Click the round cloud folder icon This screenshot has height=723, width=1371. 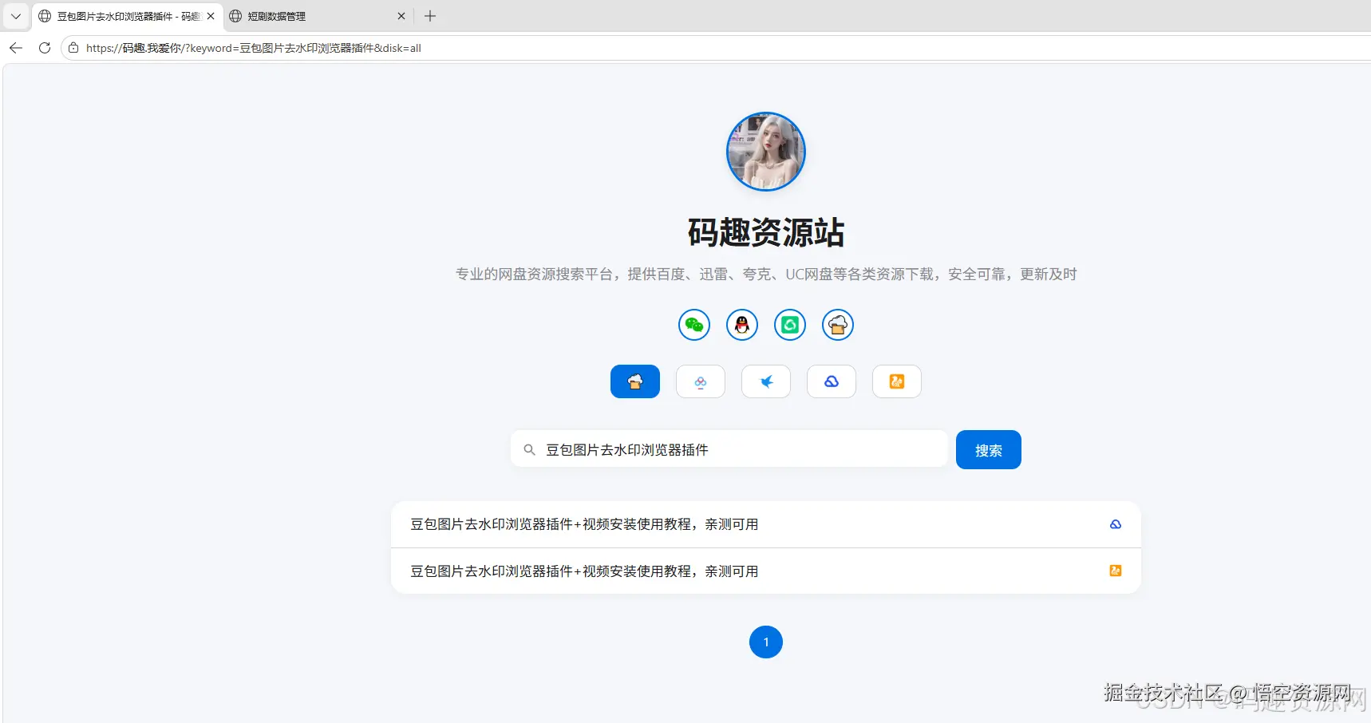coord(838,325)
